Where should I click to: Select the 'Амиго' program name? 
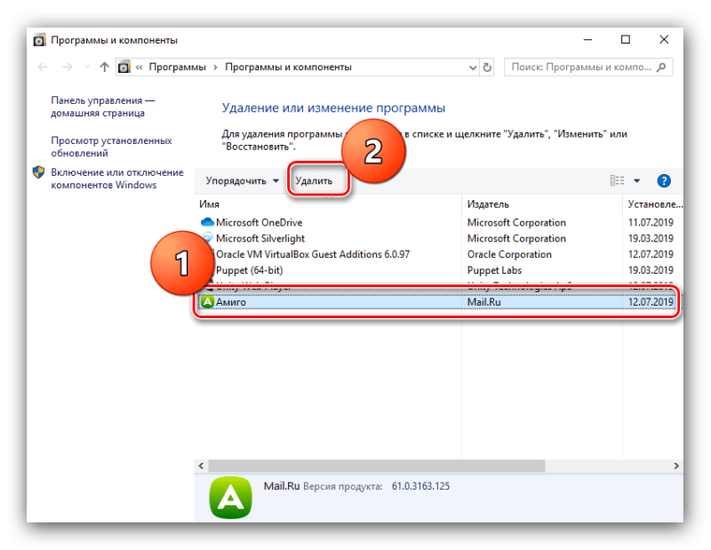click(x=231, y=302)
